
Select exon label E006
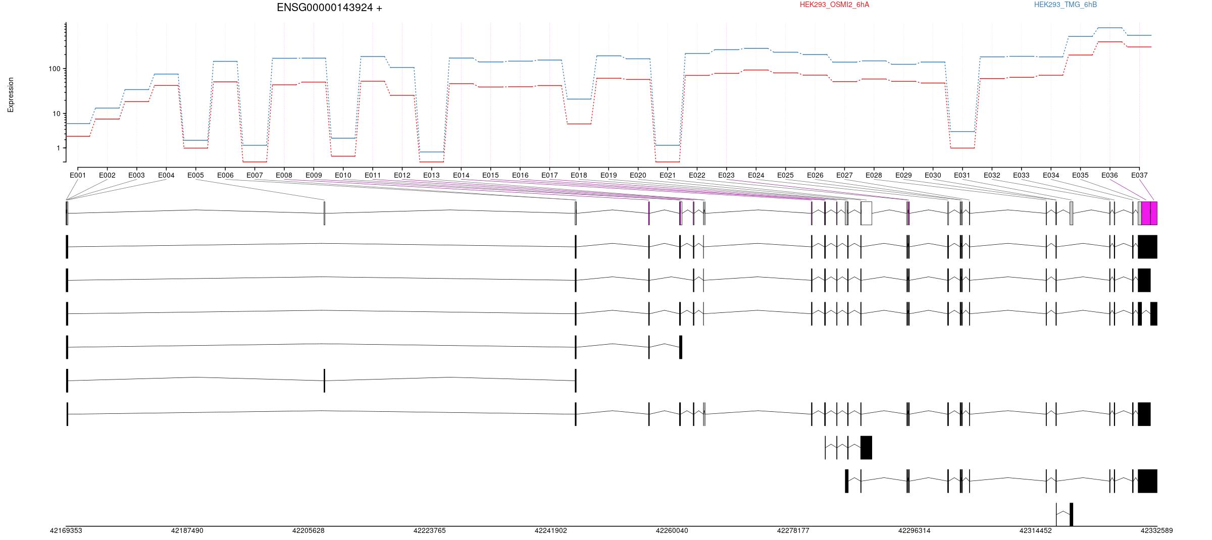pos(225,175)
